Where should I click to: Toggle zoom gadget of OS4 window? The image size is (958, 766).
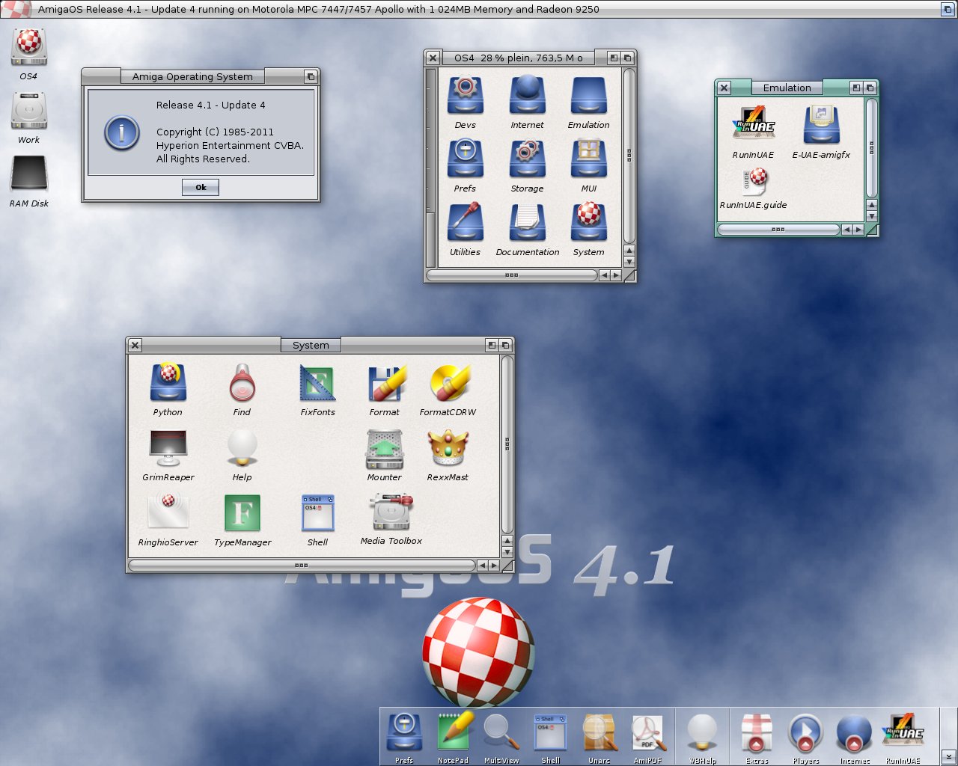614,58
